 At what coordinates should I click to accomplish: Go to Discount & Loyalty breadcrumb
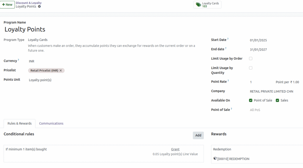point(29,3)
